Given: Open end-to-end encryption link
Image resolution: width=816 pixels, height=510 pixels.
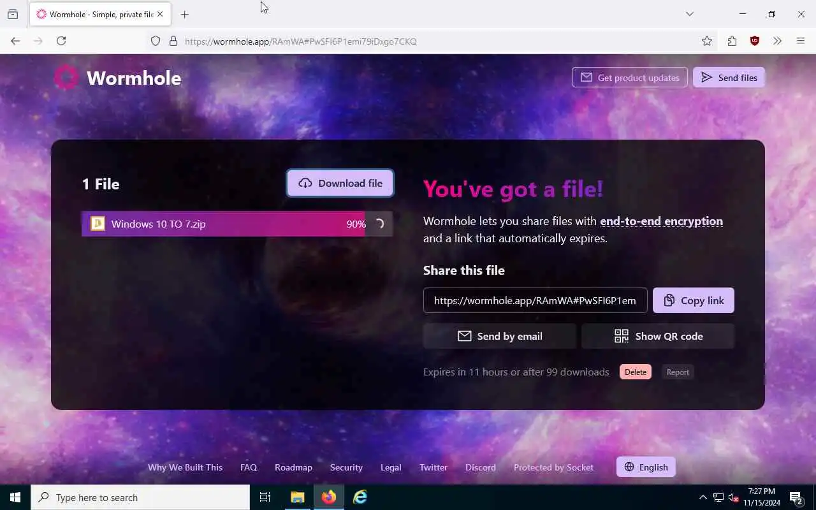Looking at the screenshot, I should pyautogui.click(x=661, y=221).
